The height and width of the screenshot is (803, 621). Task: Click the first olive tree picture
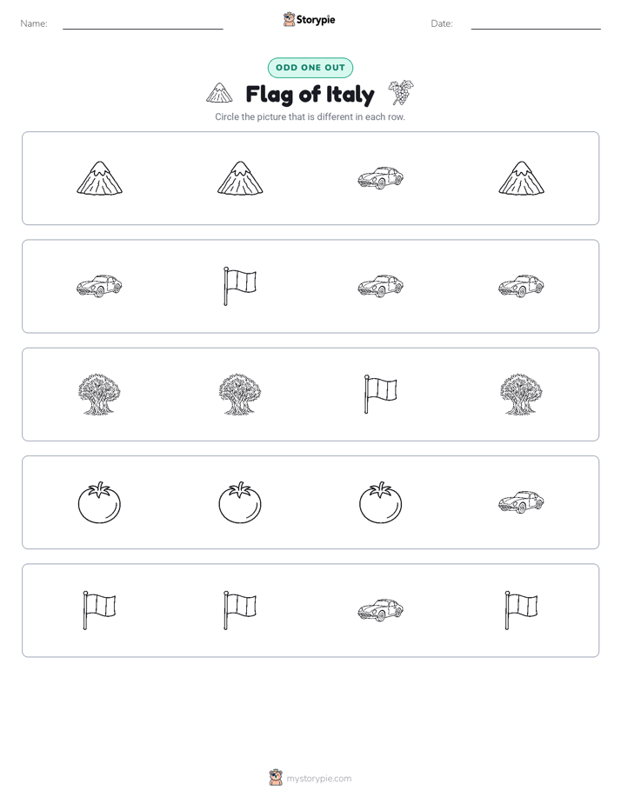pyautogui.click(x=99, y=394)
